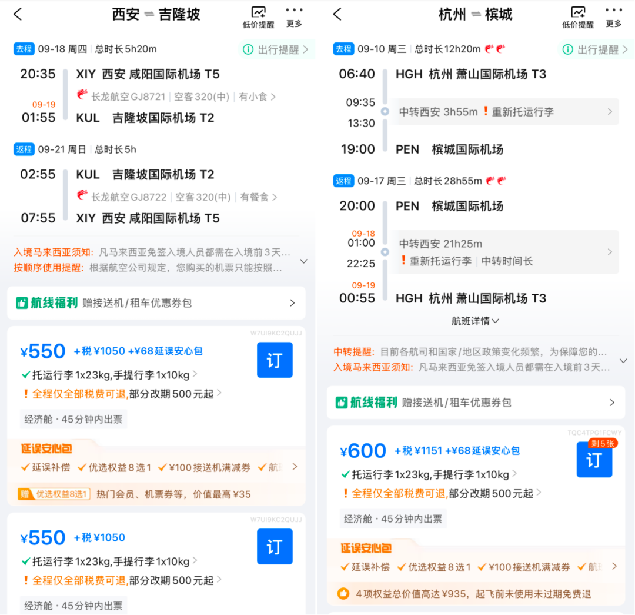The image size is (635, 615).
Task: Open the 更多 more options icon for 西安-吉隆坡
Action: point(294,16)
